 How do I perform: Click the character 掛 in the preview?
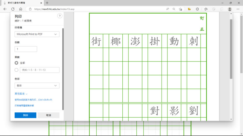(155, 41)
